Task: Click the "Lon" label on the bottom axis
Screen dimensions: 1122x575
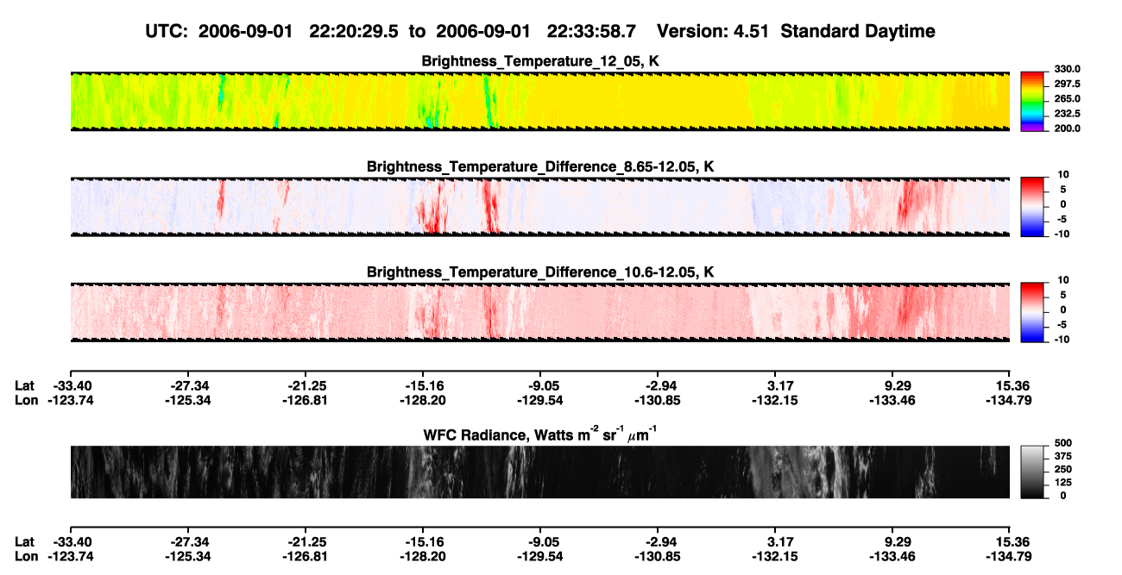Action: pyautogui.click(x=26, y=556)
